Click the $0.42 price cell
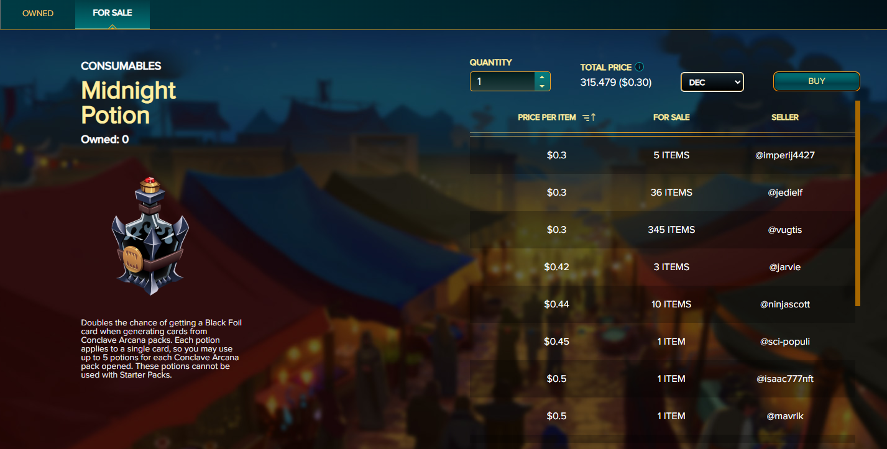The height and width of the screenshot is (449, 887). (x=556, y=267)
